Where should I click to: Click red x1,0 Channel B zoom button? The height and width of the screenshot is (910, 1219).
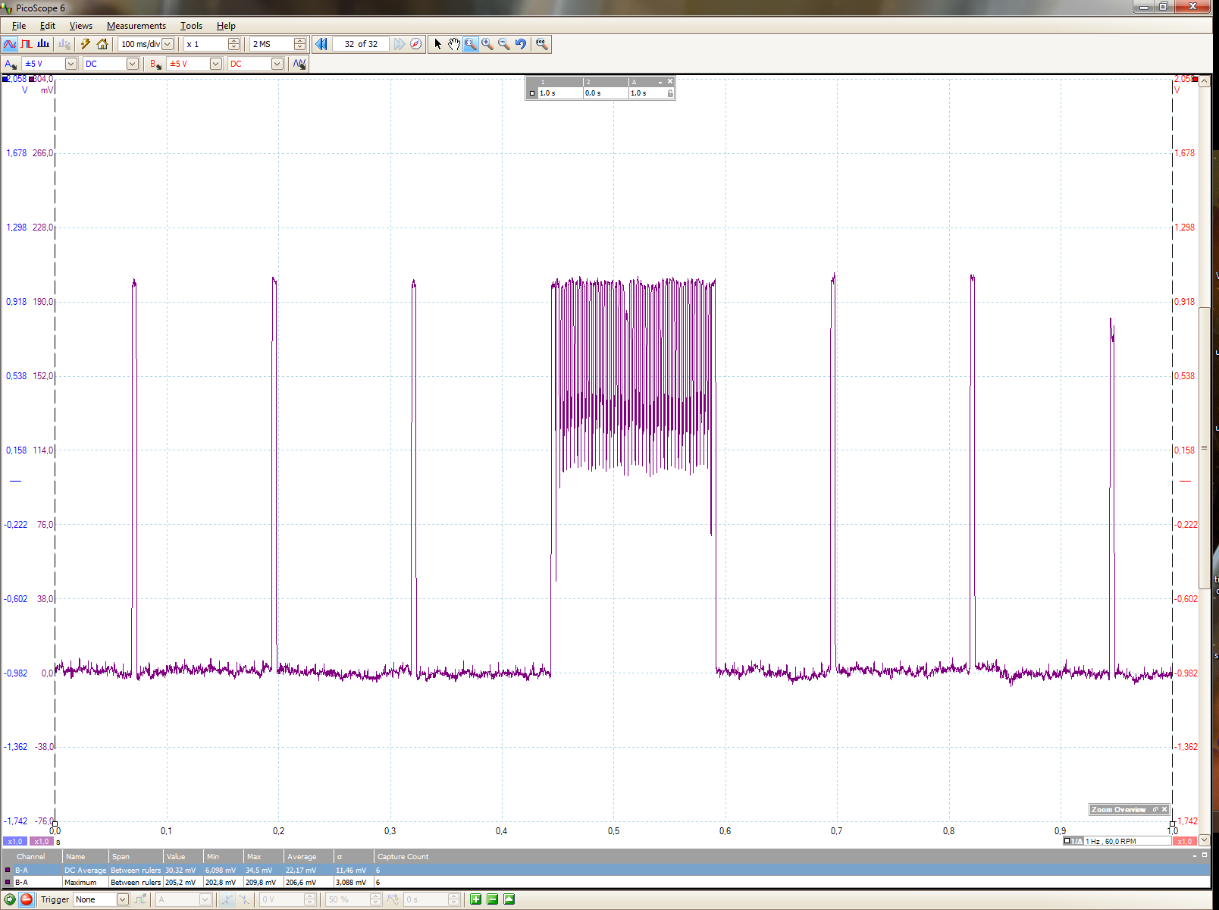(x=1184, y=841)
